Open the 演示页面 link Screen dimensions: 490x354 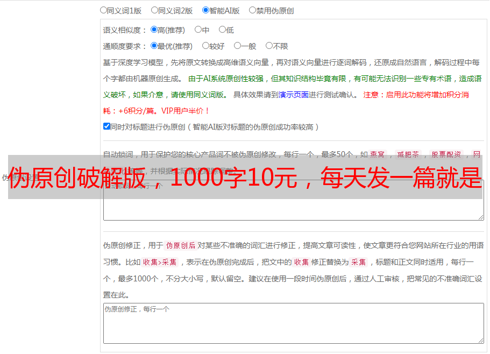(x=293, y=95)
